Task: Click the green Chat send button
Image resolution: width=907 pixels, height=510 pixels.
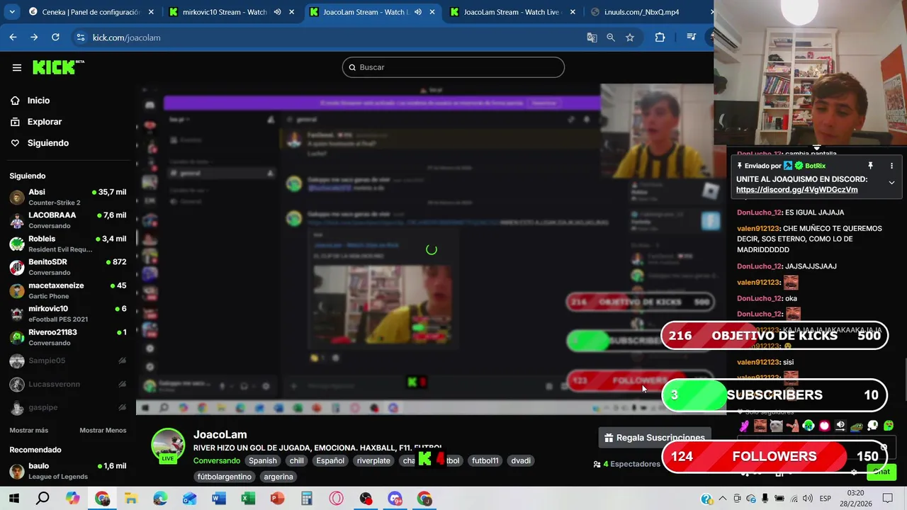Action: click(x=881, y=471)
